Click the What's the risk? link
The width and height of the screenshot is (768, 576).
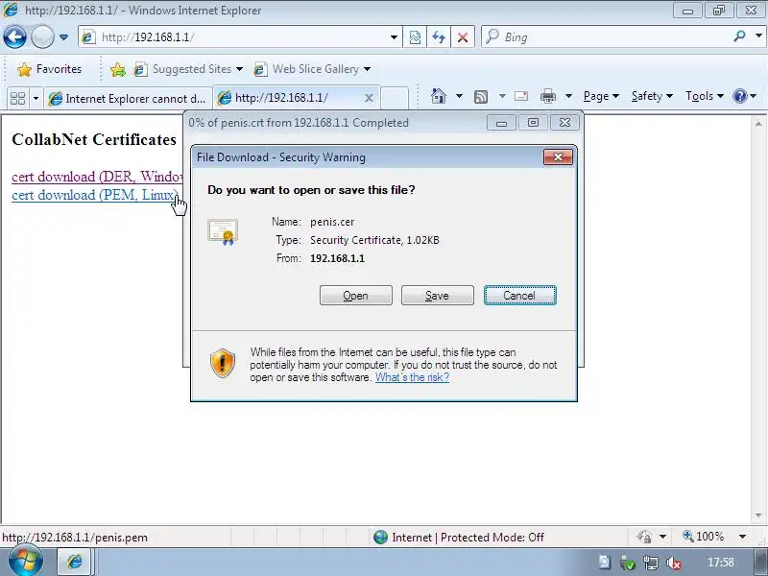(x=412, y=377)
